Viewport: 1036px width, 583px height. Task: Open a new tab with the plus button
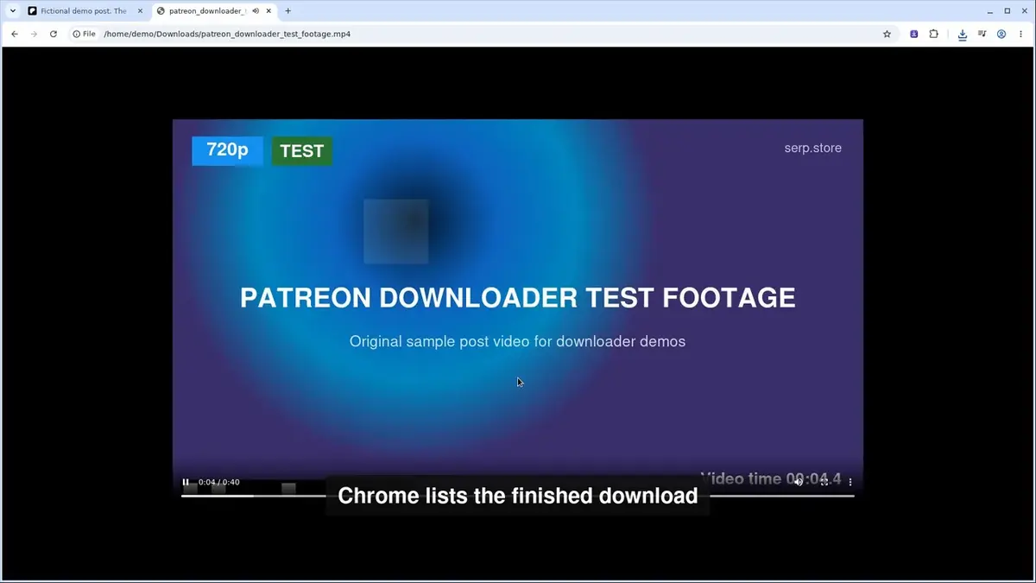287,11
